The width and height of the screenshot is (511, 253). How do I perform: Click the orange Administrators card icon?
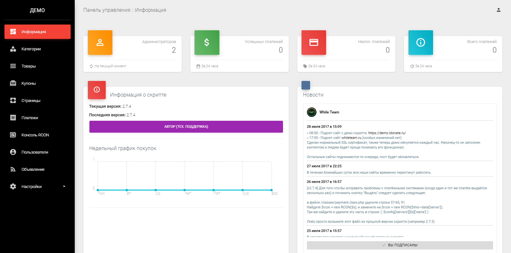pos(100,42)
